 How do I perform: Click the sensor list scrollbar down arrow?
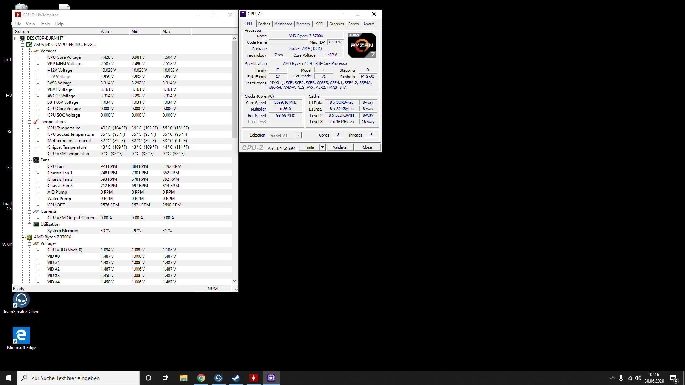click(x=234, y=281)
